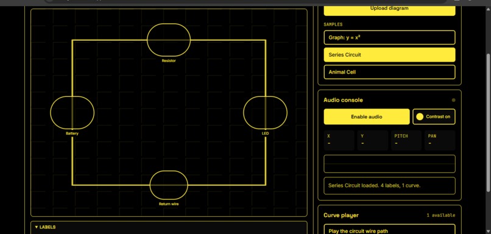Click the LED node in the diagram
491x234 pixels.
pyautogui.click(x=265, y=113)
